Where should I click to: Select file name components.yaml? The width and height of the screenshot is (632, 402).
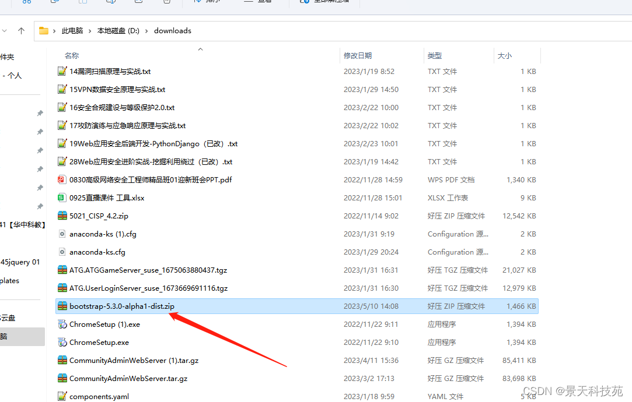tap(99, 396)
